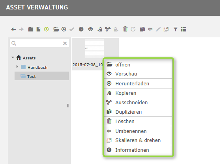
Task: Select Skalieren & drehen menu entry
Action: pos(138,140)
